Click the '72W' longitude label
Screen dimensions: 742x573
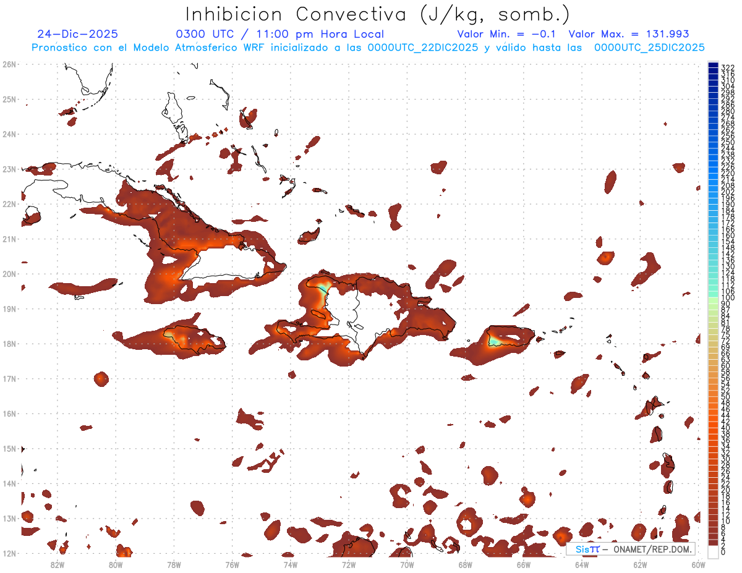click(x=349, y=564)
